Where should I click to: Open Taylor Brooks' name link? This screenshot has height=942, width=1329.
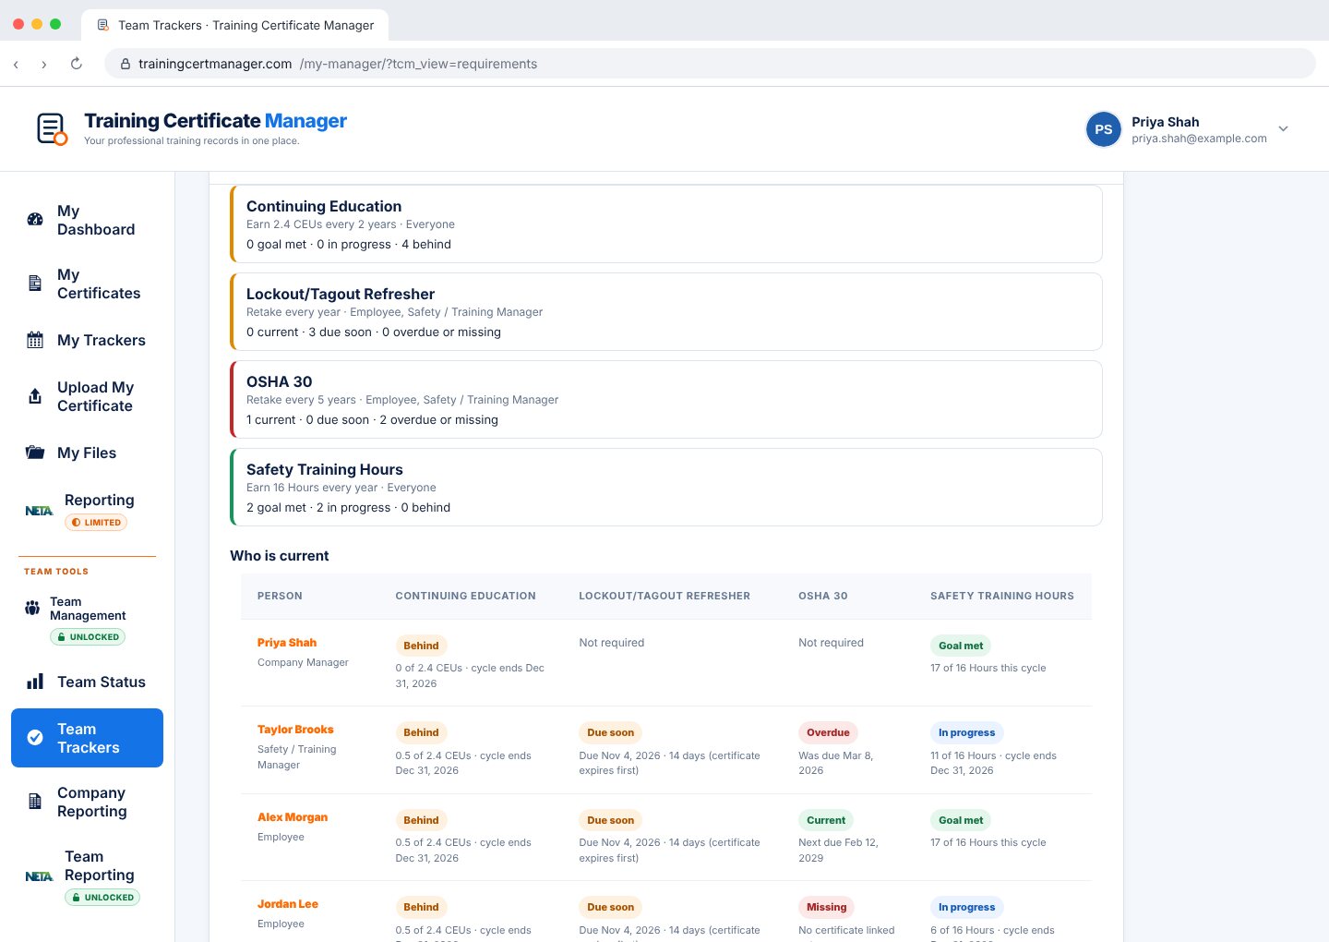295,730
